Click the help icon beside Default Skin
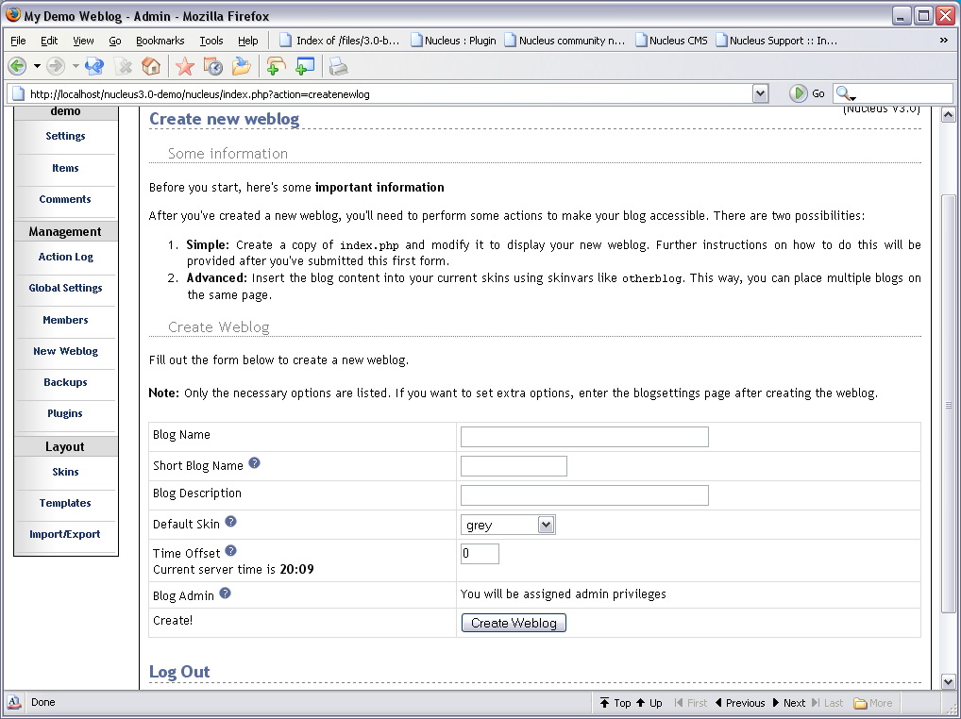 tap(230, 522)
